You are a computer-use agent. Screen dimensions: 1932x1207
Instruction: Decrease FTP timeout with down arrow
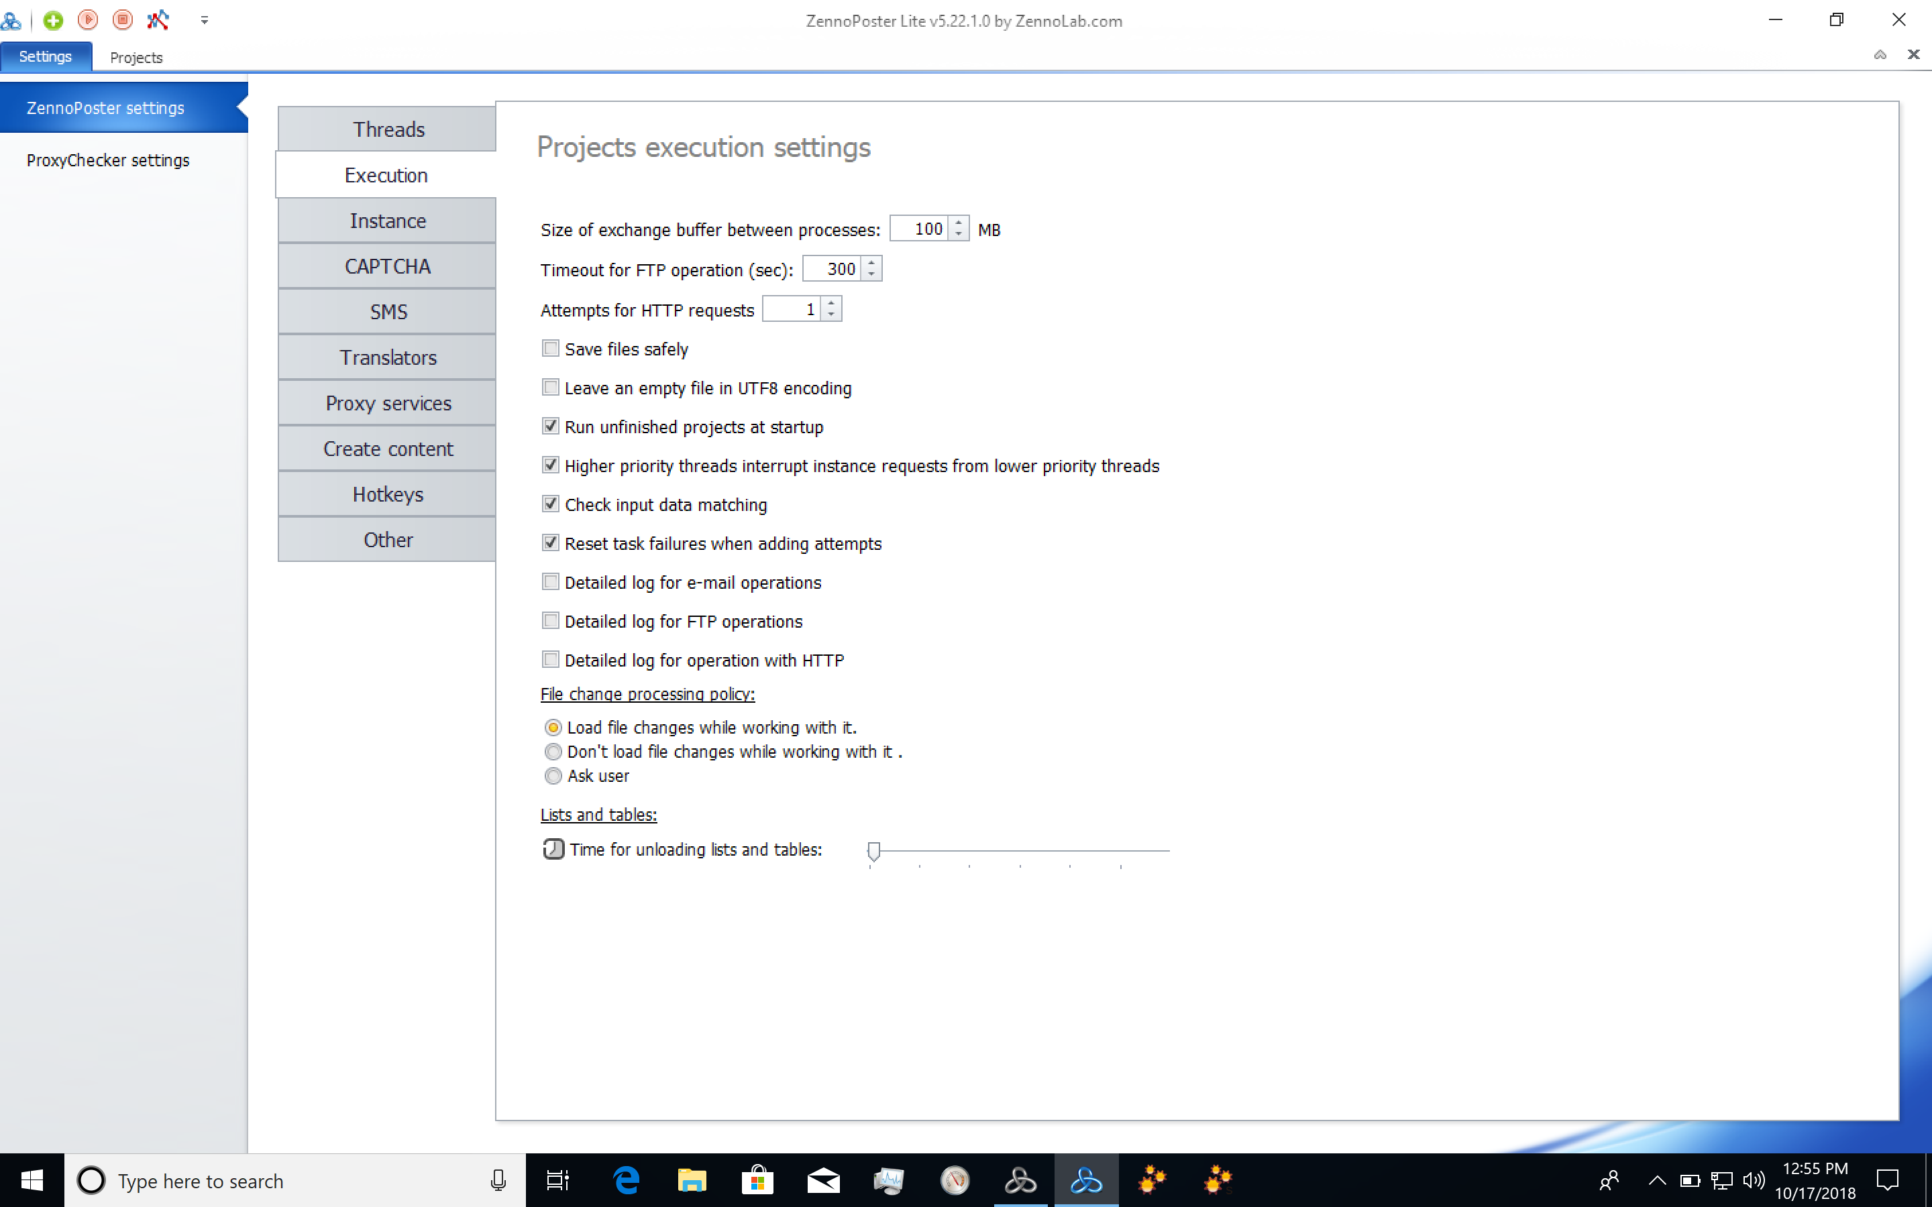click(x=872, y=275)
